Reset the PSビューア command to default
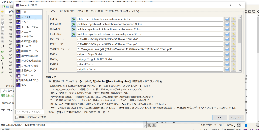This screenshot has height=130, width=259. click(x=233, y=44)
